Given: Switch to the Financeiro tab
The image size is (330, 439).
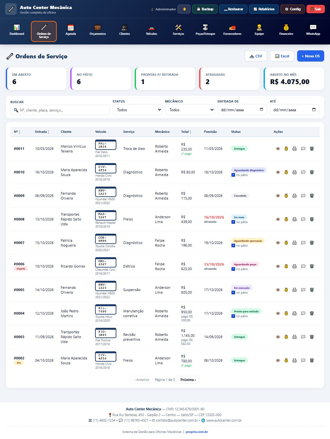Looking at the screenshot, I should point(286,30).
